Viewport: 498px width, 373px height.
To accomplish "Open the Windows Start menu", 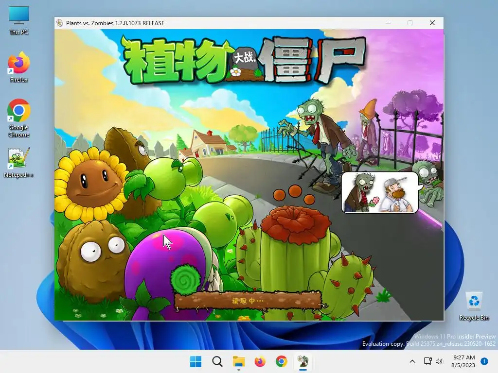I will click(x=196, y=361).
